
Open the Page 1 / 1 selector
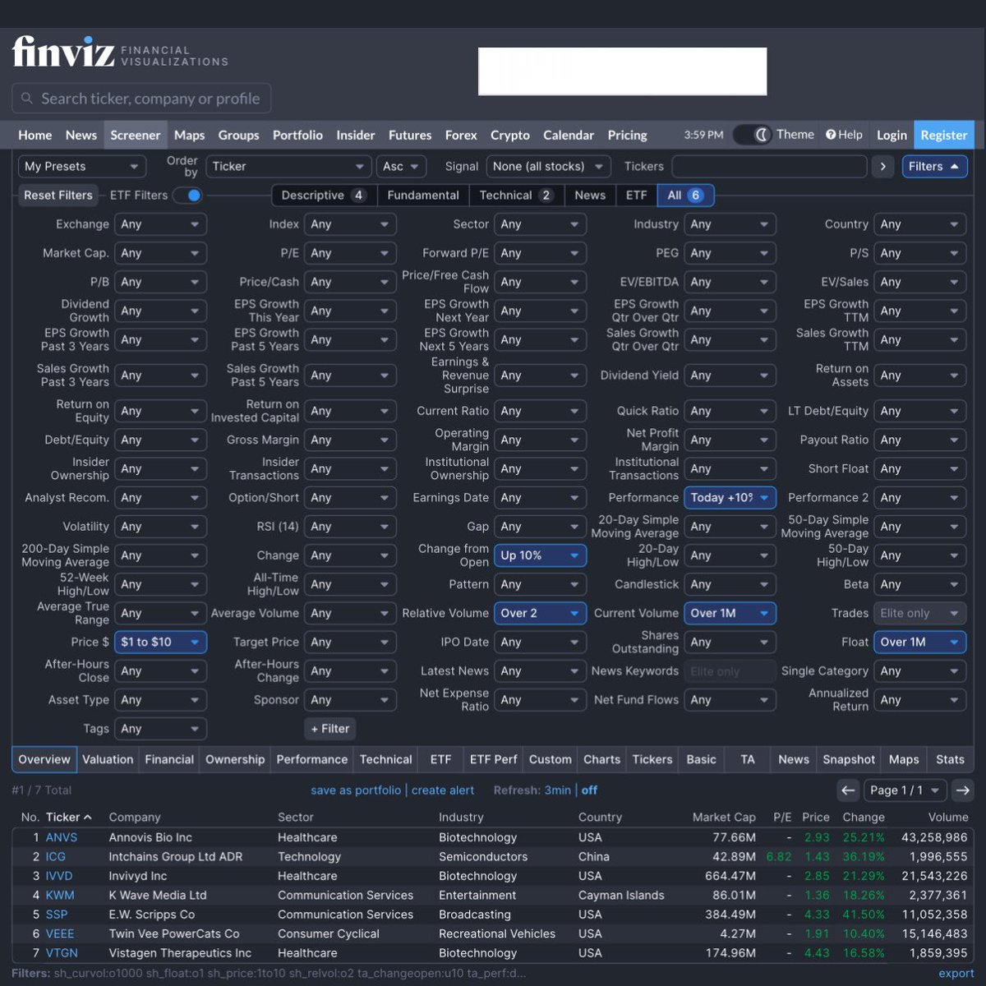[905, 790]
